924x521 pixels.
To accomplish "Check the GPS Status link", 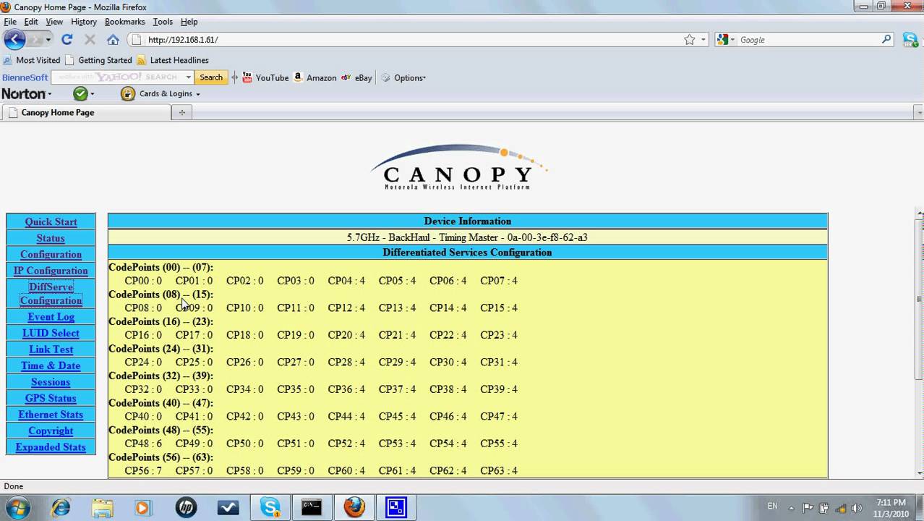I will 51,398.
